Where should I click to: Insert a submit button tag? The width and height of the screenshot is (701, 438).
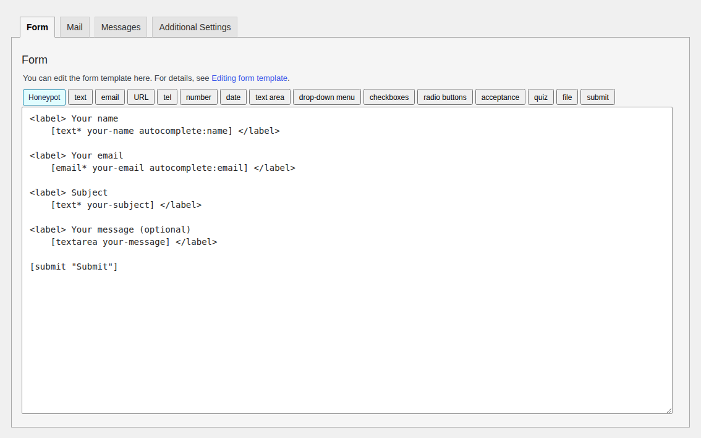598,97
